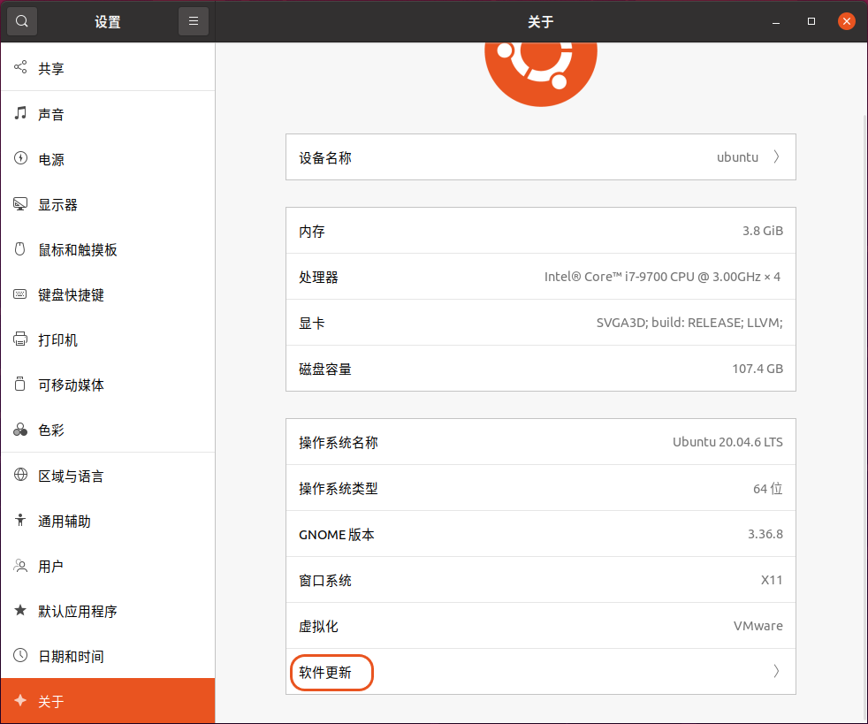The image size is (868, 724).
Task: Minimize the settings window
Action: point(776,21)
